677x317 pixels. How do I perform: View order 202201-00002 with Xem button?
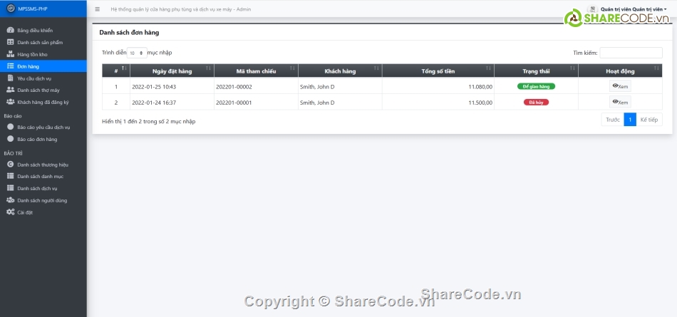(620, 86)
